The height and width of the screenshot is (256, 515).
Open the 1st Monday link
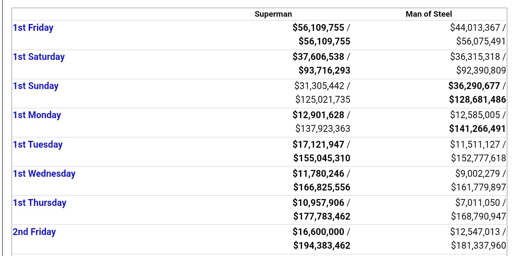pos(37,115)
